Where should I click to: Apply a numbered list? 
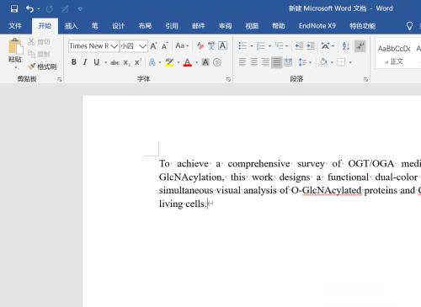tap(261, 45)
